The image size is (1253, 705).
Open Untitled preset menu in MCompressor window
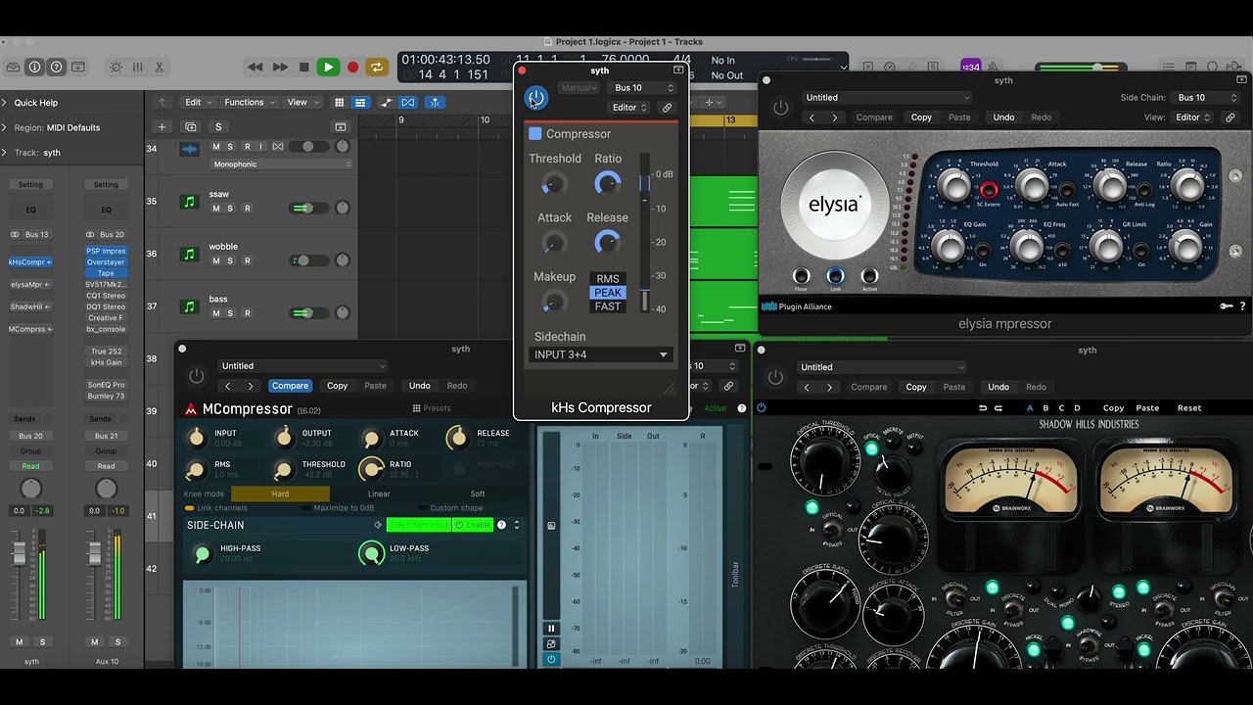[x=302, y=366]
